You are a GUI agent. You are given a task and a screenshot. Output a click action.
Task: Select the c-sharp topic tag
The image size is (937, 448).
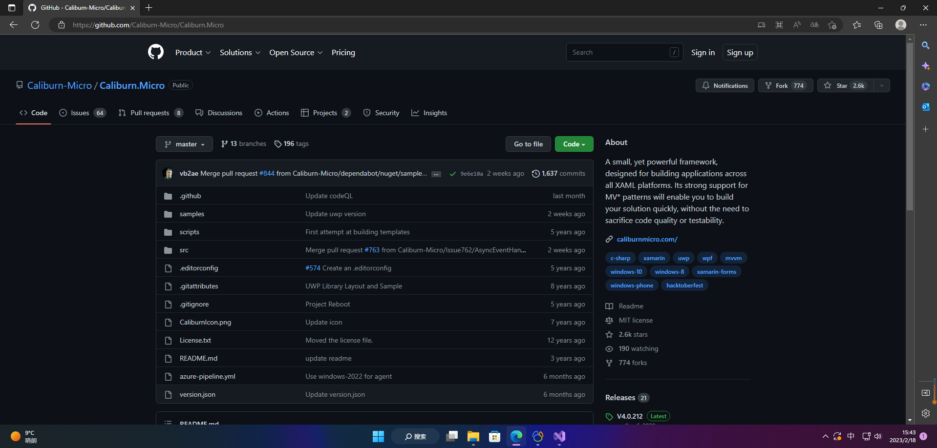pyautogui.click(x=620, y=258)
